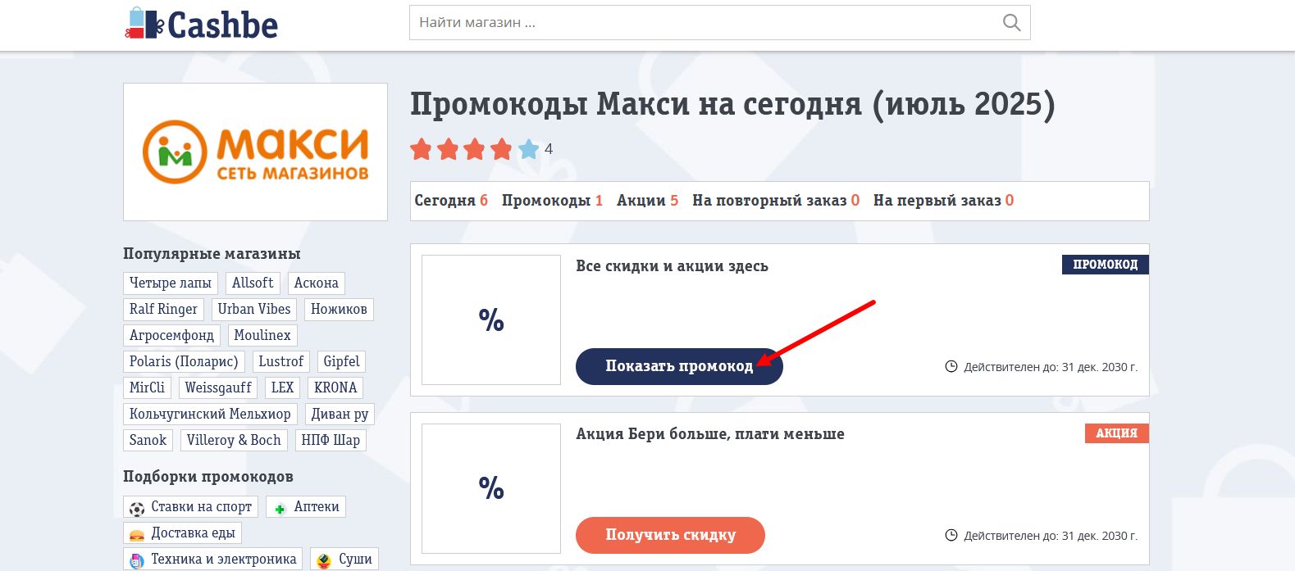Viewport: 1295px width, 571px height.
Task: Click the ПРОМОКОД badge
Action: pyautogui.click(x=1105, y=265)
